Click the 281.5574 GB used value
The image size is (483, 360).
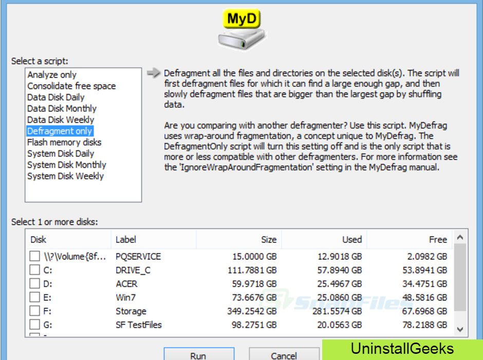tap(337, 311)
